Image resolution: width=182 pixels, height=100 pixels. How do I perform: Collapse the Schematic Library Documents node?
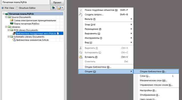[9, 37]
